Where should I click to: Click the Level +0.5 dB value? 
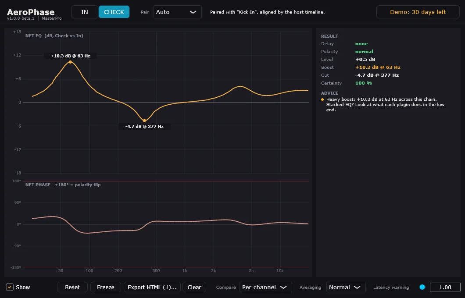click(365, 59)
